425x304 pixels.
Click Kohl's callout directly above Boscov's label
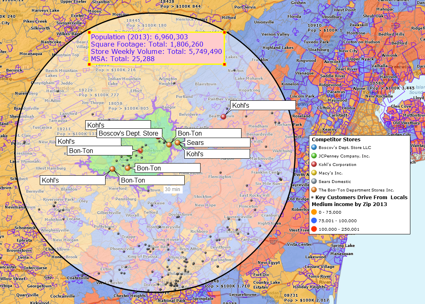click(x=118, y=125)
